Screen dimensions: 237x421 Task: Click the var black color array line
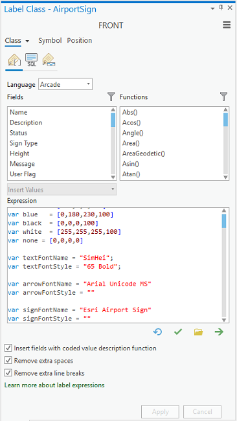[53, 223]
